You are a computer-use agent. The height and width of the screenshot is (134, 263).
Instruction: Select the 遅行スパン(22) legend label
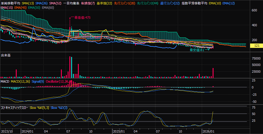tap(170, 3)
